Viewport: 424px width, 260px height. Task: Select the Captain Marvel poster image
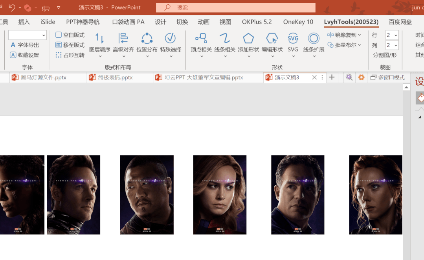click(x=220, y=195)
